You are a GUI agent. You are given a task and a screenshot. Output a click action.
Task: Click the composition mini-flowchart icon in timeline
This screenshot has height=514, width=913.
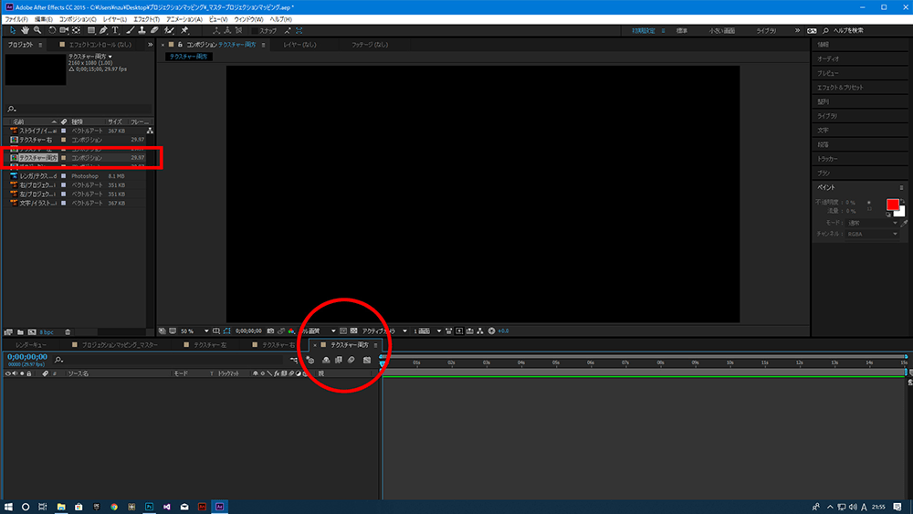[x=294, y=359]
